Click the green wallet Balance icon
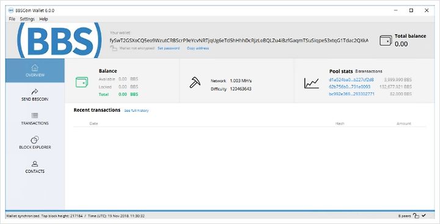This screenshot has height=224, width=440. tap(82, 82)
